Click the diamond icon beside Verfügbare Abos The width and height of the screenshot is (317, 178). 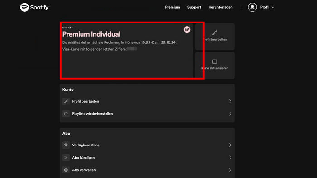[66, 145]
